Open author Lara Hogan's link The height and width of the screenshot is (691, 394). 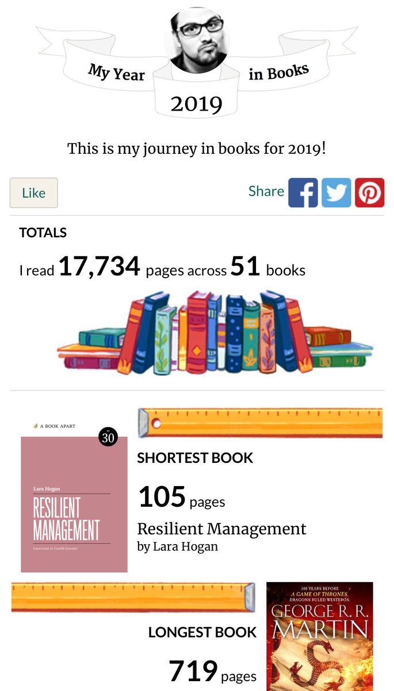[x=177, y=546]
